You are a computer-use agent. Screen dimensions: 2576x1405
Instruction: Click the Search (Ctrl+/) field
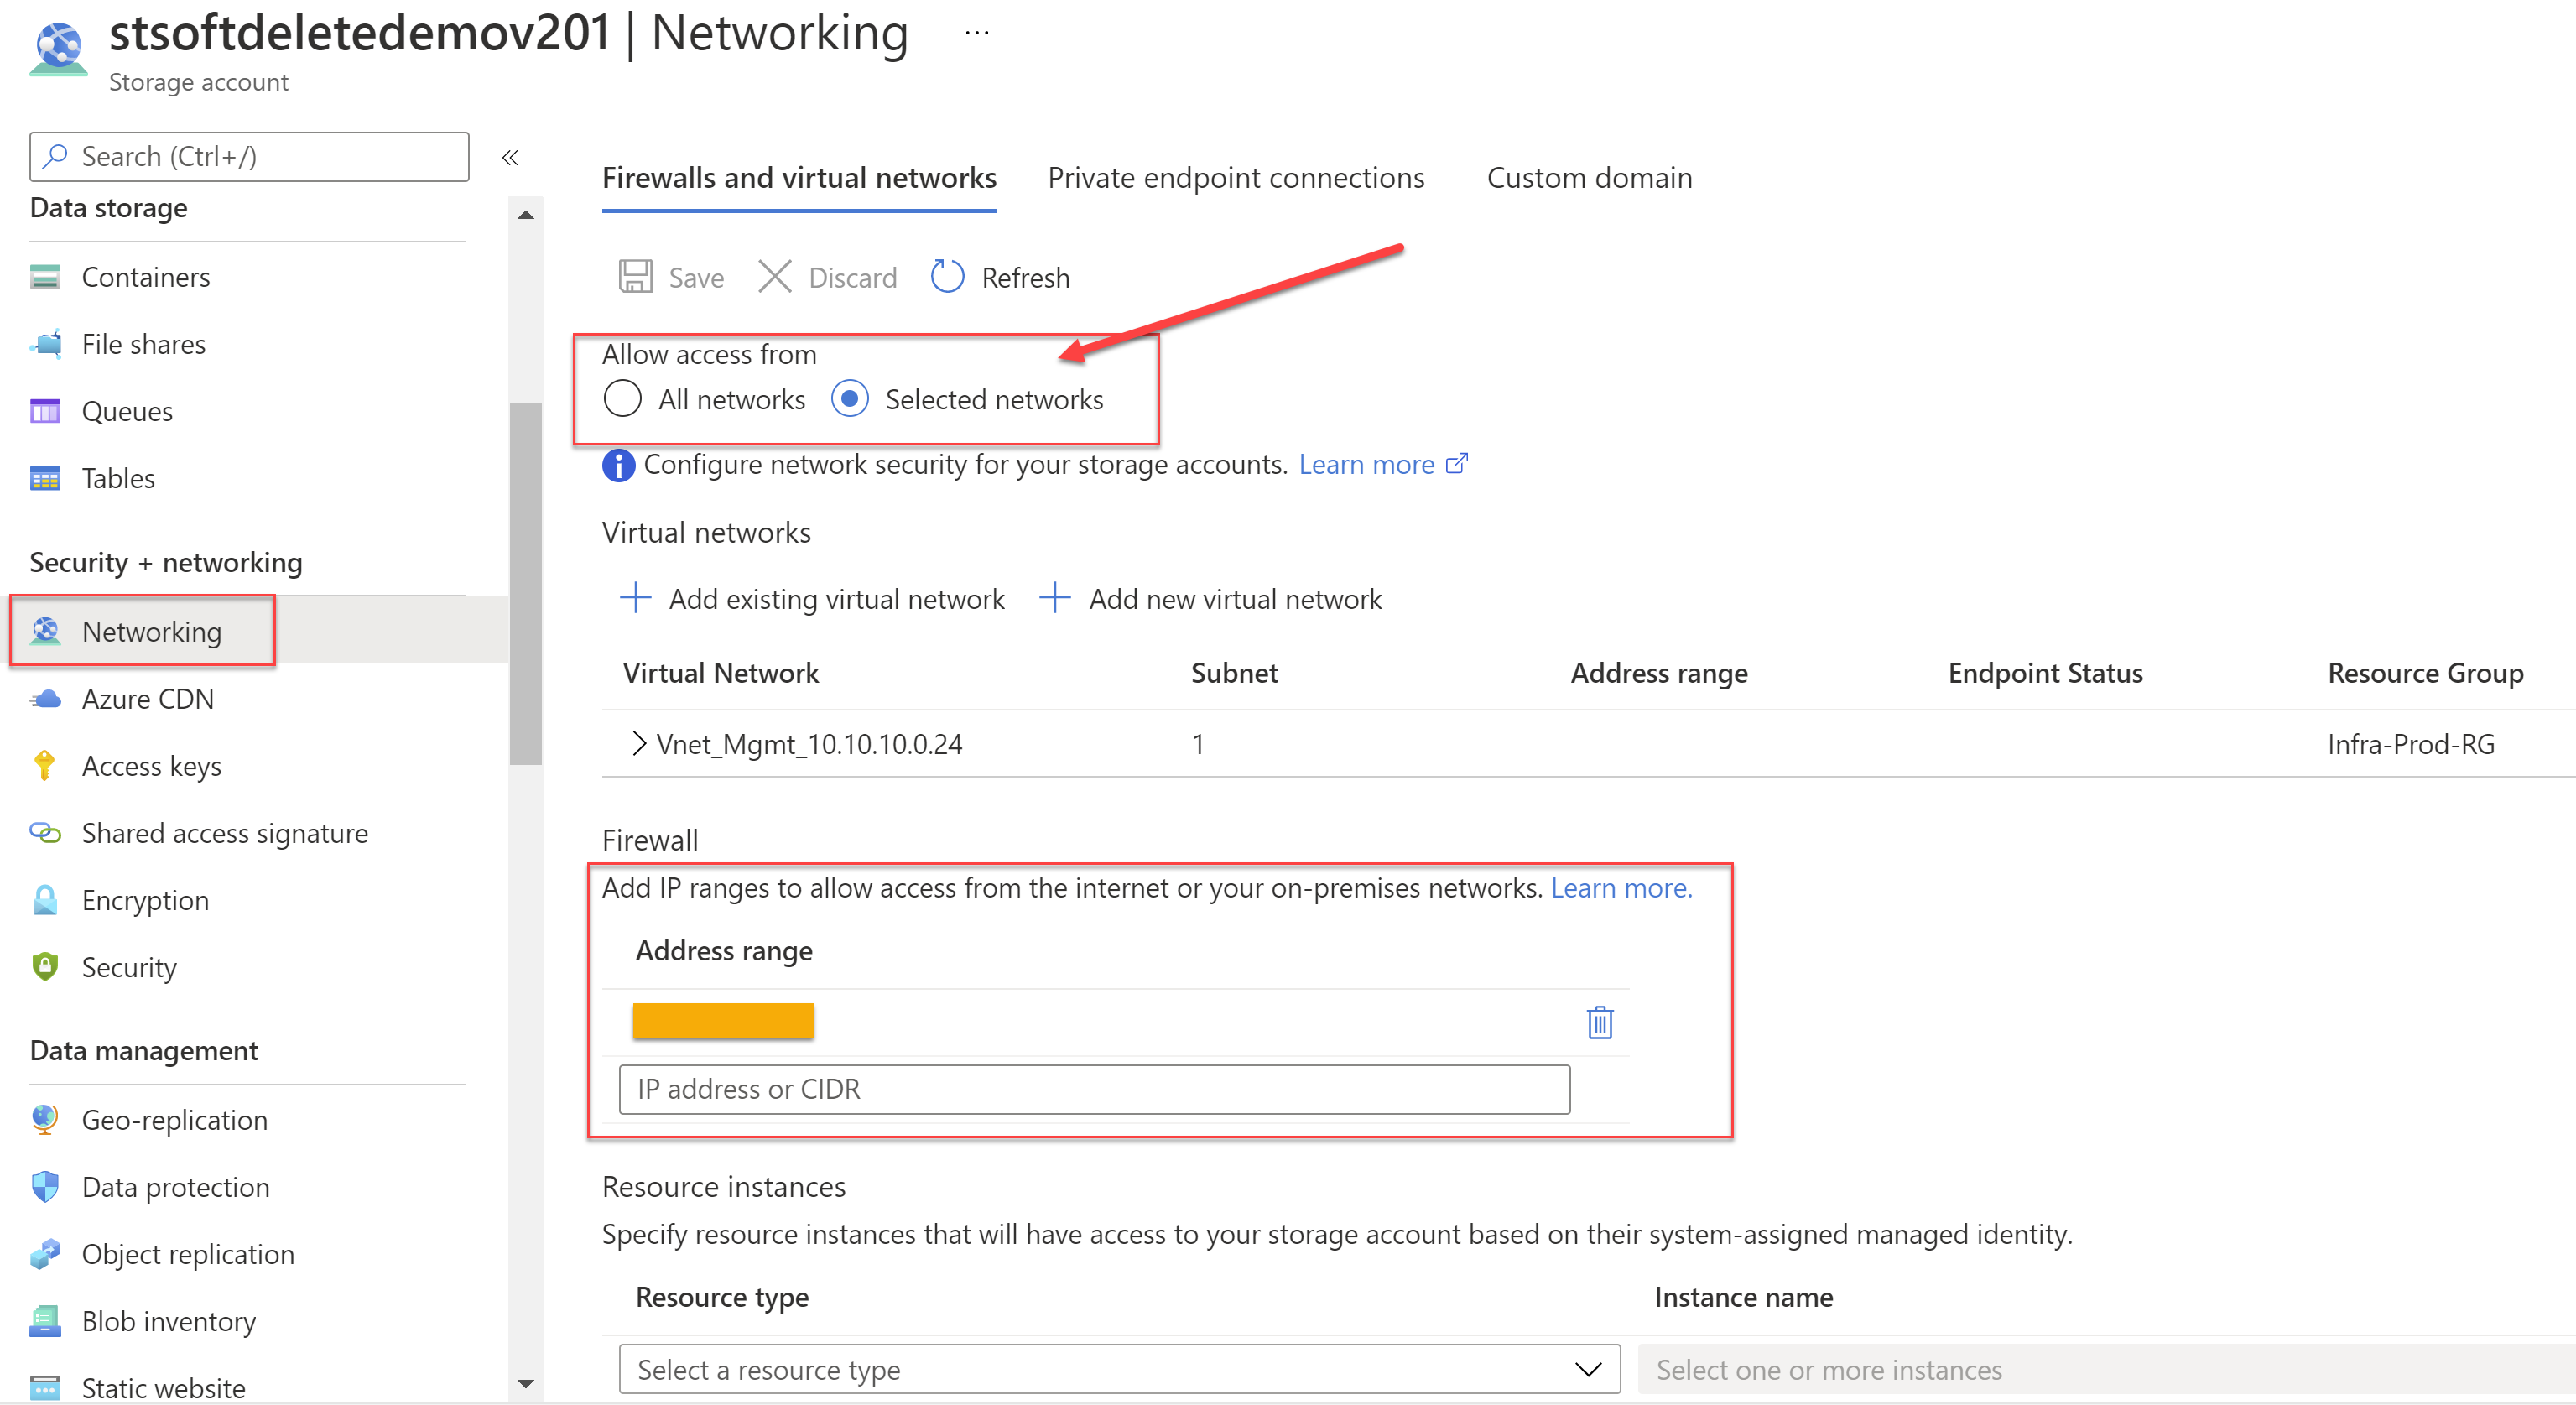pos(249,156)
